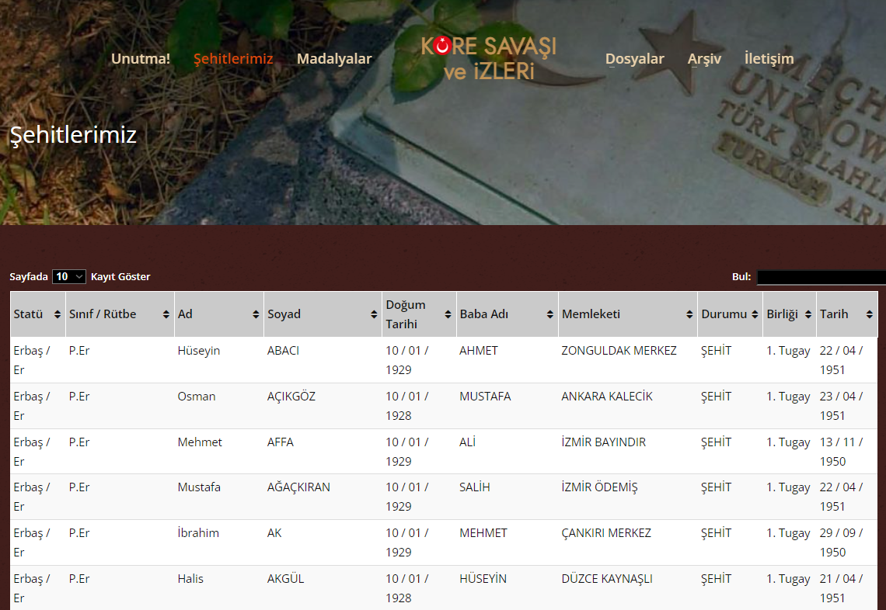This screenshot has width=886, height=610.
Task: Open the Arşiv menu link
Action: 704,59
